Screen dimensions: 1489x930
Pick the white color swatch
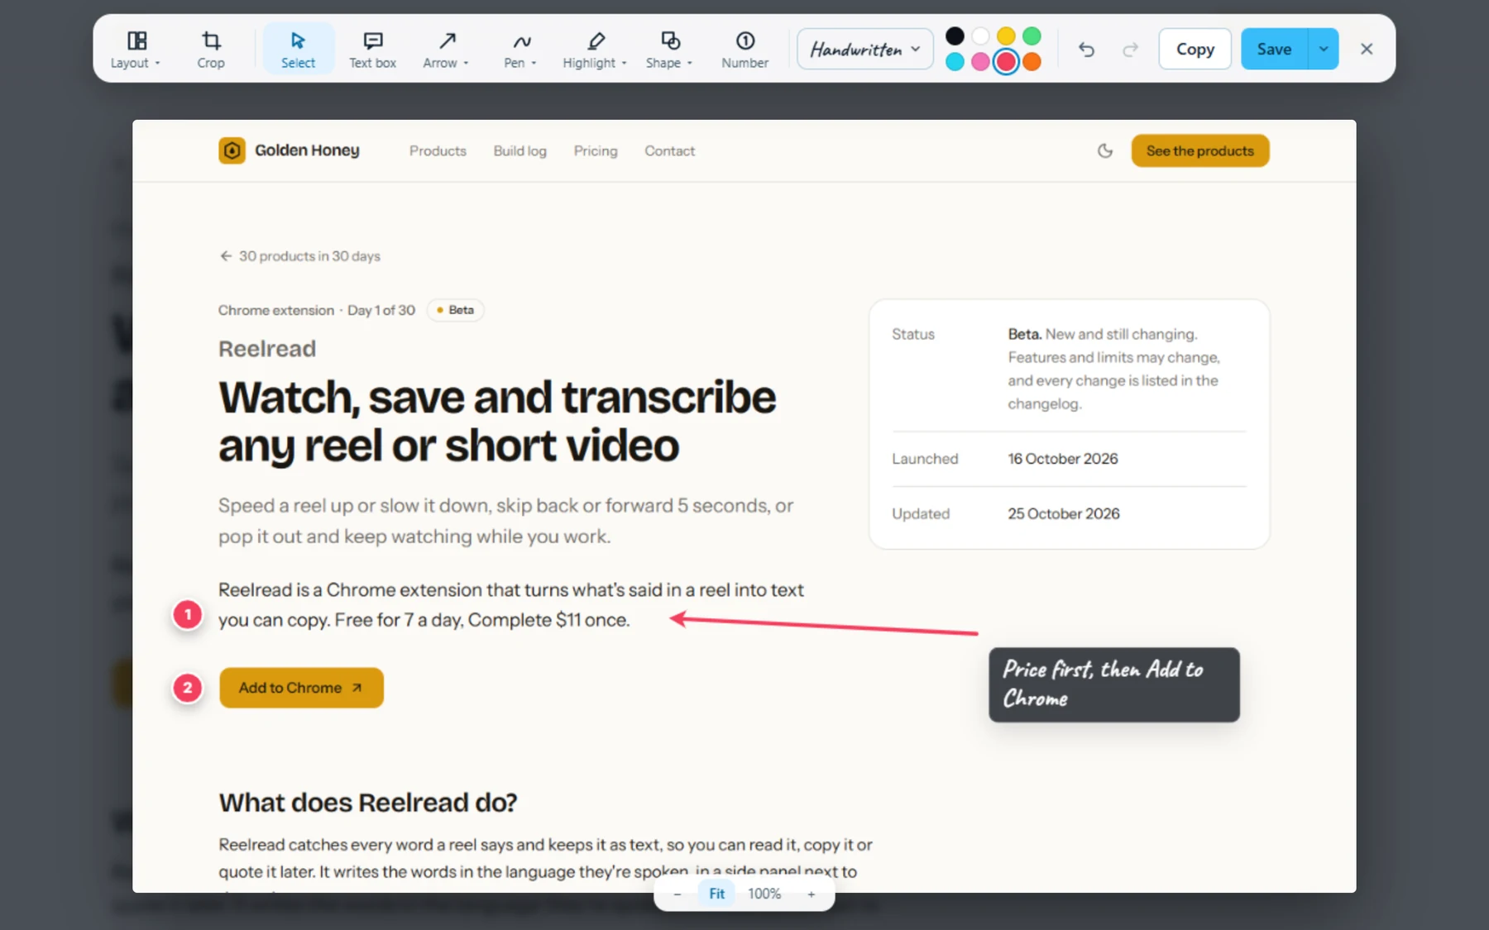point(980,36)
